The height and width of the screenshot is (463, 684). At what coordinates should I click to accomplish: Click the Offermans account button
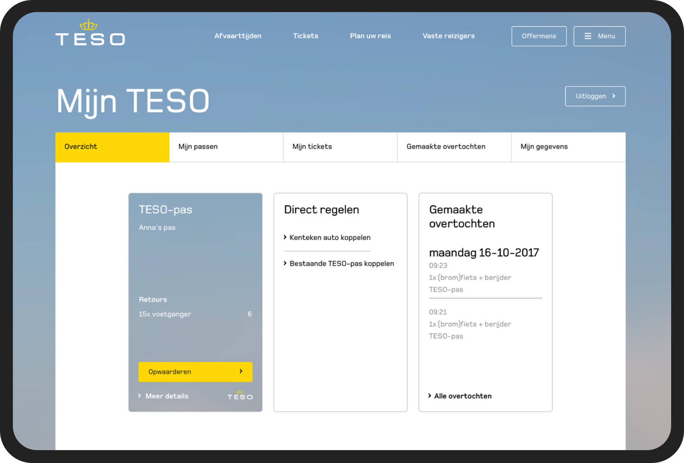pos(539,36)
